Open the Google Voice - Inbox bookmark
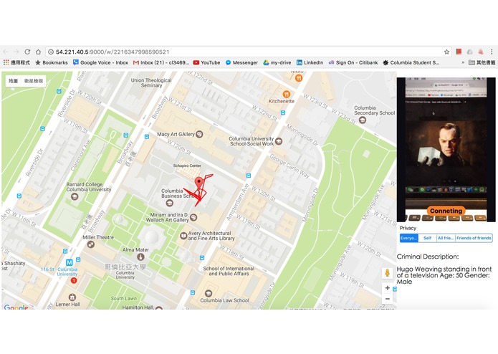The image size is (498, 354). click(100, 62)
